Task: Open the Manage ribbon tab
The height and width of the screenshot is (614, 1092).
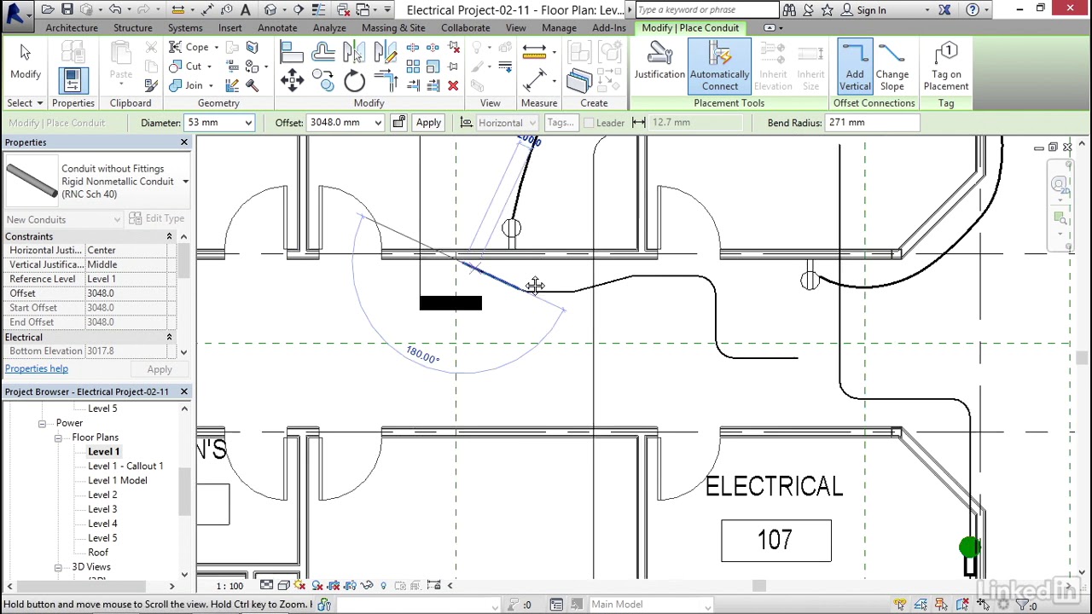Action: pyautogui.click(x=559, y=27)
